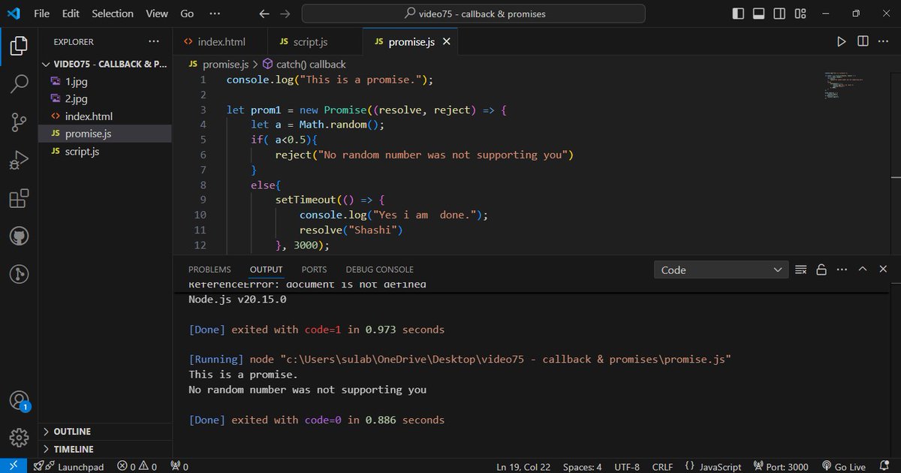This screenshot has height=473, width=901.
Task: Open the remote window indicator
Action: pos(14,466)
